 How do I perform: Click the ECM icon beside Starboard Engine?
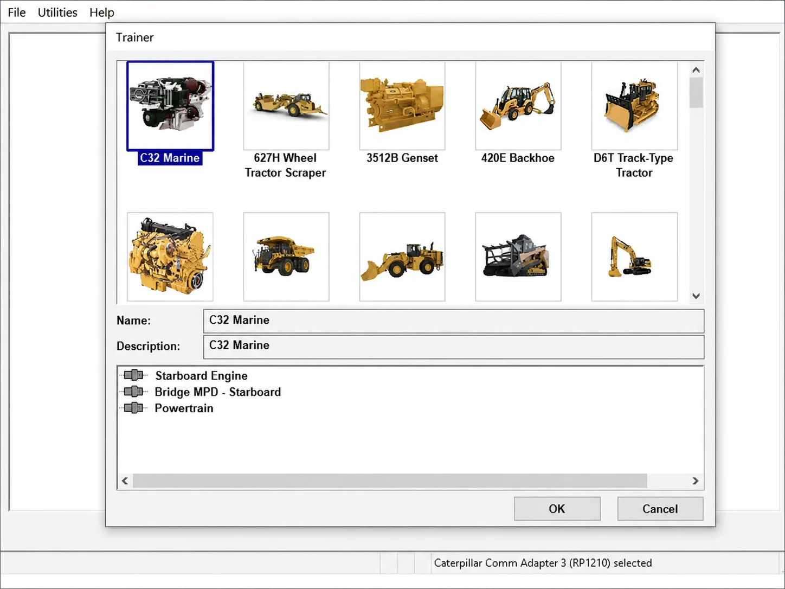pyautogui.click(x=133, y=375)
